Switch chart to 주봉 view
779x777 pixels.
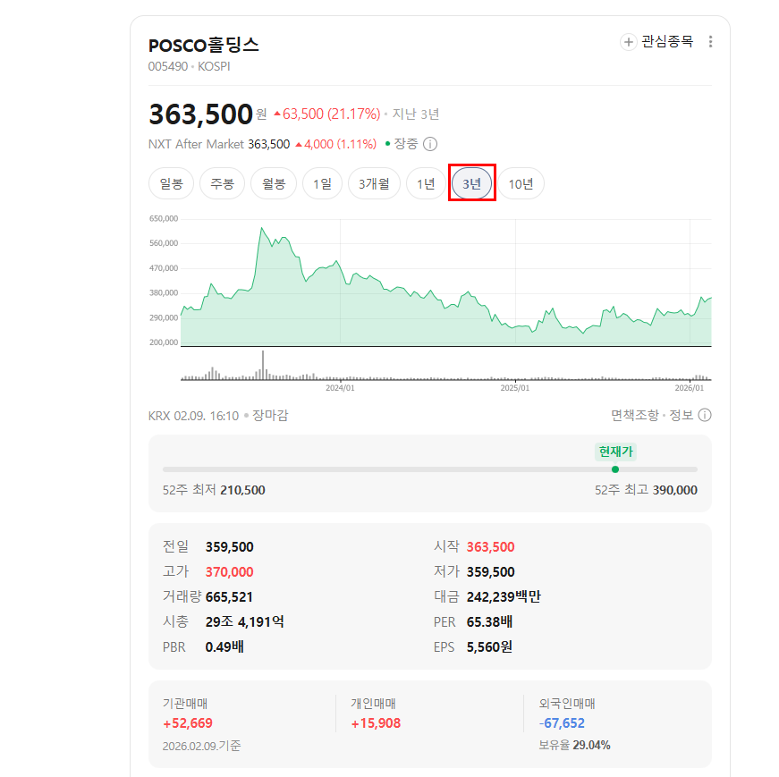[x=222, y=184]
